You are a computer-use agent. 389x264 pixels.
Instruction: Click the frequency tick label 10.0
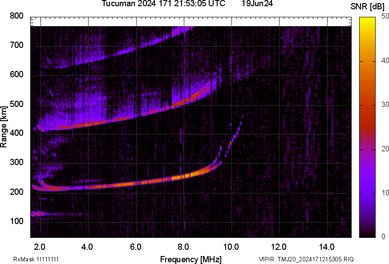[231, 247]
